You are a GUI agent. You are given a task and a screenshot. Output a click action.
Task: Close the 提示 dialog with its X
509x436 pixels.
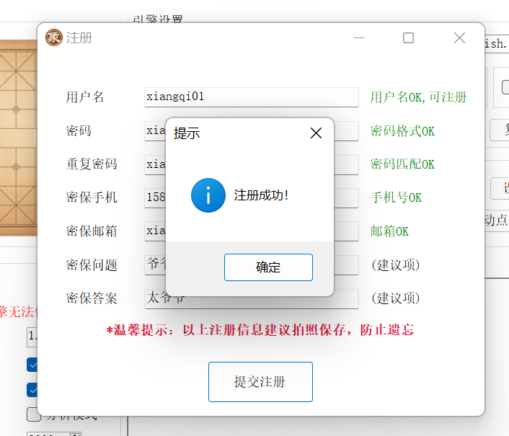tap(315, 133)
